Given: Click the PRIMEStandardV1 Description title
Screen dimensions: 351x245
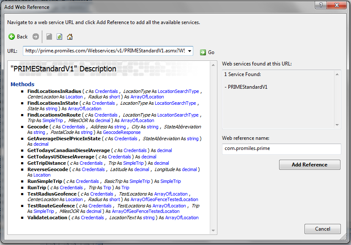Looking at the screenshot, I should 63,69.
